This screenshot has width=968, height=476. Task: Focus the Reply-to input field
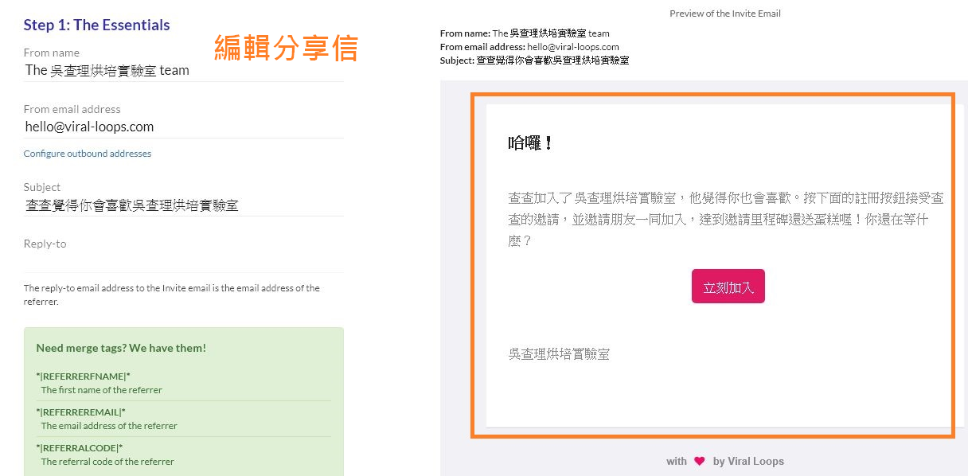[183, 262]
